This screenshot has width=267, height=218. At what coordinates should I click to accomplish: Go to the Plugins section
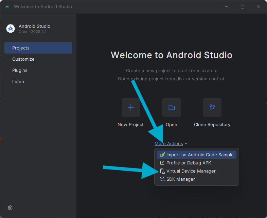point(20,70)
